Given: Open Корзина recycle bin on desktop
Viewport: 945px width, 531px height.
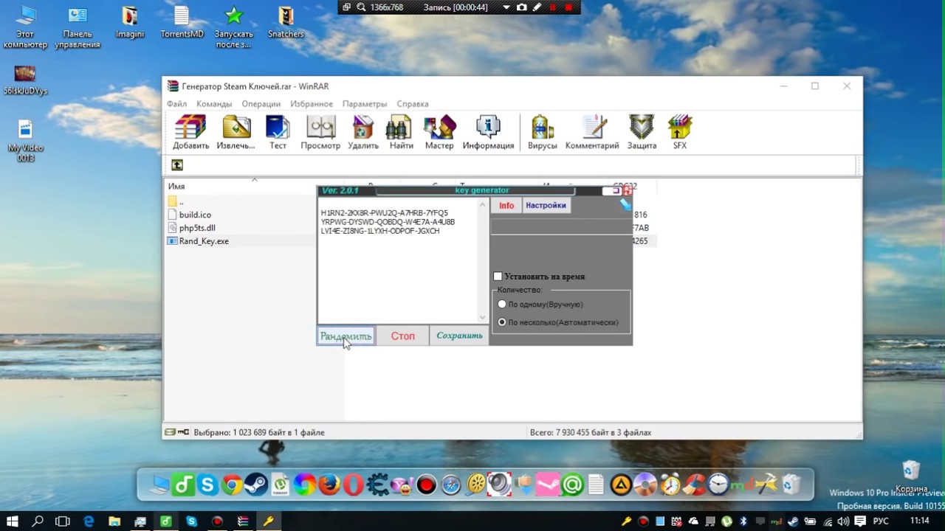Looking at the screenshot, I should click(911, 476).
